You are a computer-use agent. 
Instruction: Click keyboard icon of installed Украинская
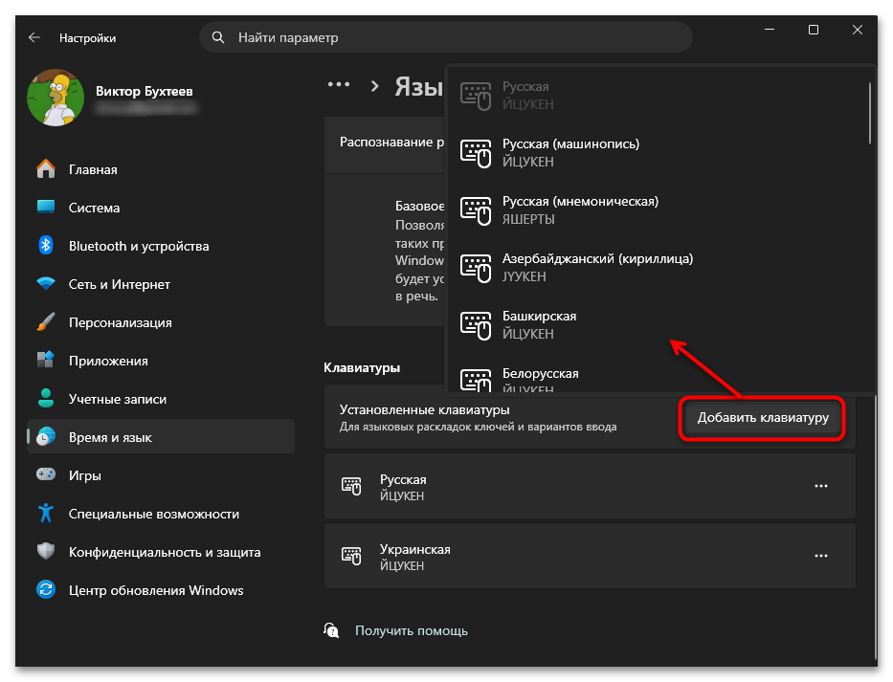(x=351, y=556)
